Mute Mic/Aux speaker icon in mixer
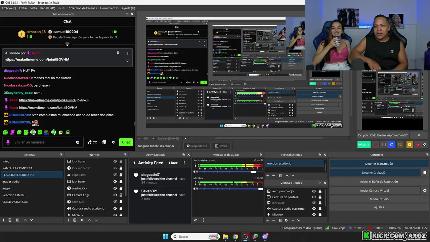Screen dimensions: 430x242 [195, 189]
